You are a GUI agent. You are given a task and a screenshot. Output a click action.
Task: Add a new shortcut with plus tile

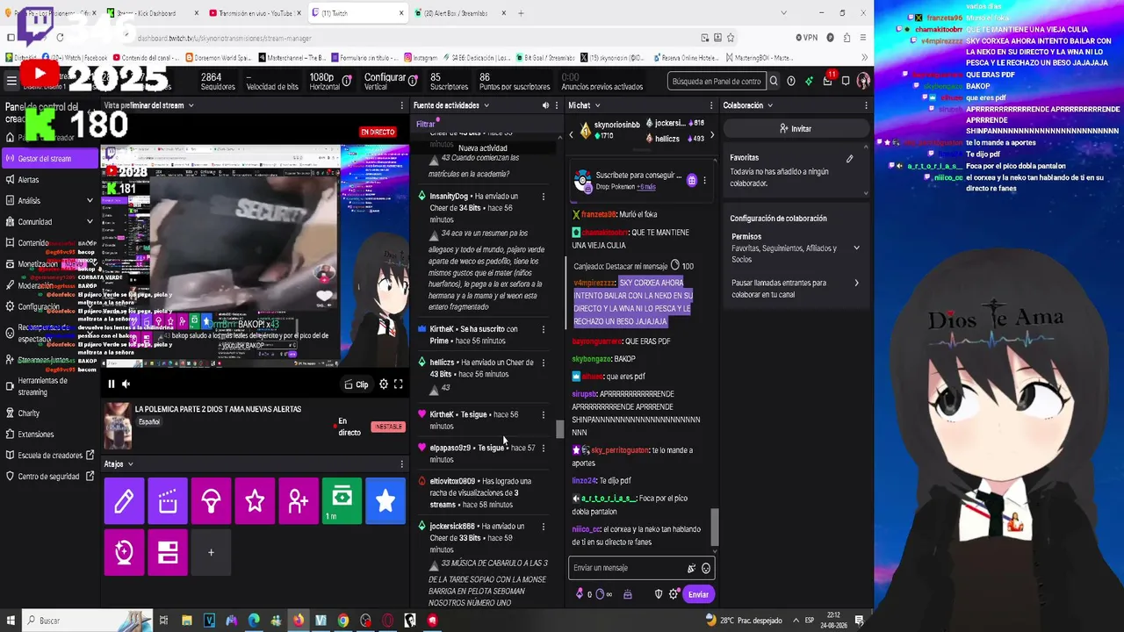coord(211,553)
